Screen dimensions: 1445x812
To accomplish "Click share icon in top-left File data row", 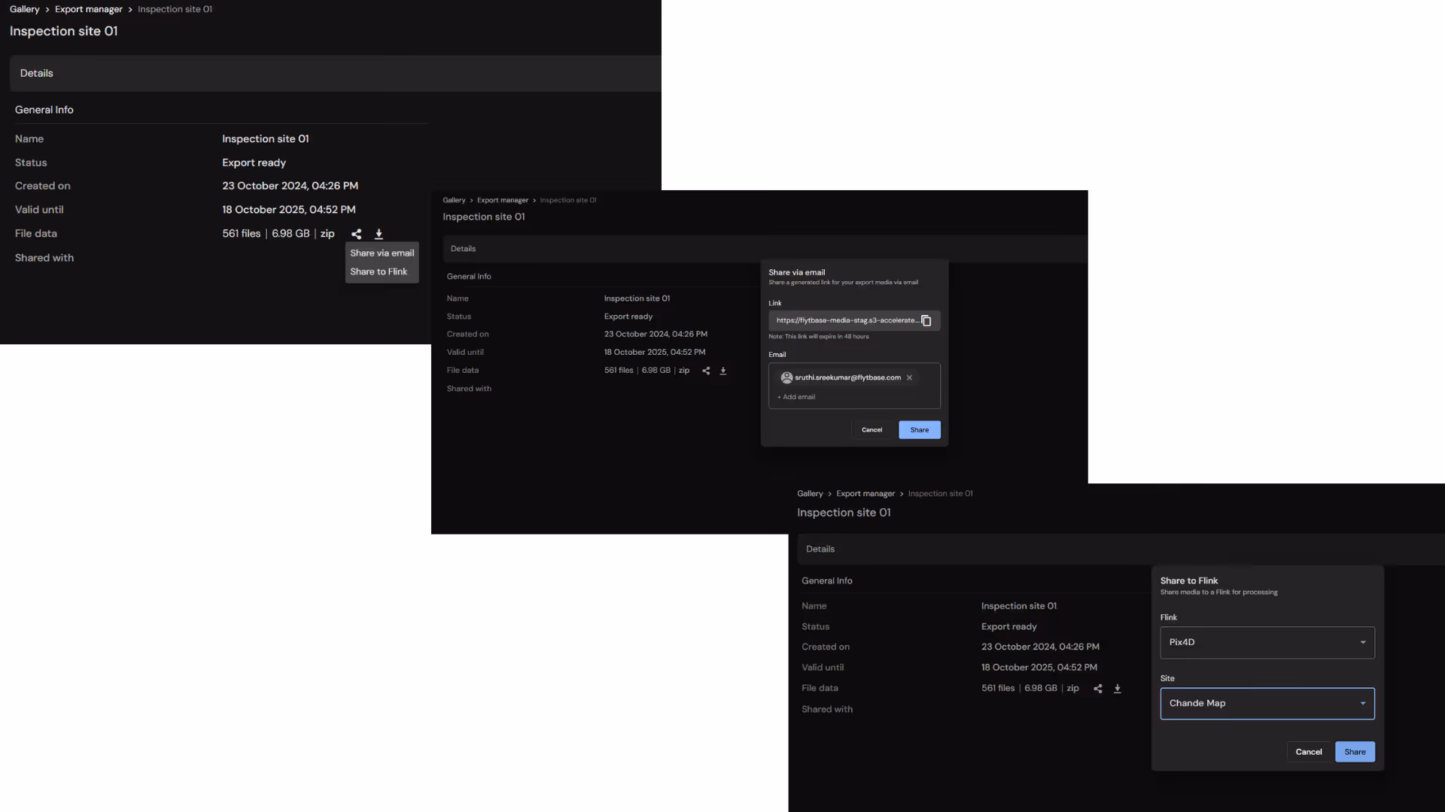I will pos(357,234).
